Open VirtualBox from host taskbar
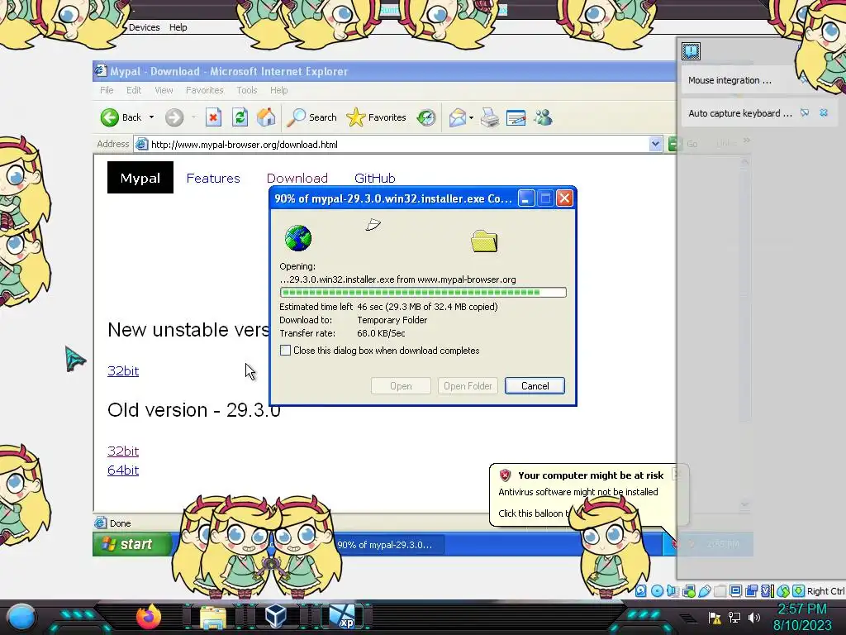 click(276, 617)
